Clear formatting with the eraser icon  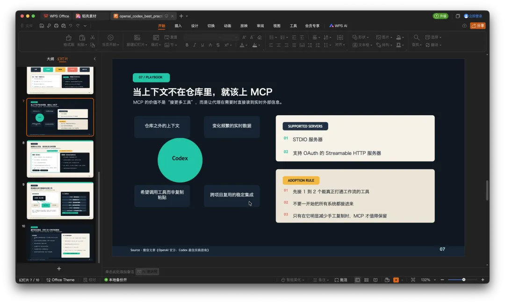[x=260, y=37]
